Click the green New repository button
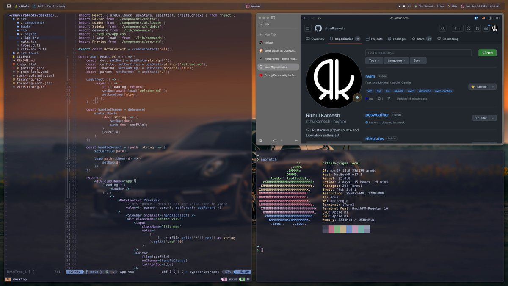The height and width of the screenshot is (286, 508). 487,53
